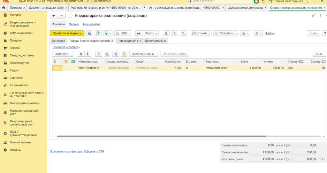Open the Отчеты dropdown
The height and width of the screenshot is (173, 327).
(201, 33)
